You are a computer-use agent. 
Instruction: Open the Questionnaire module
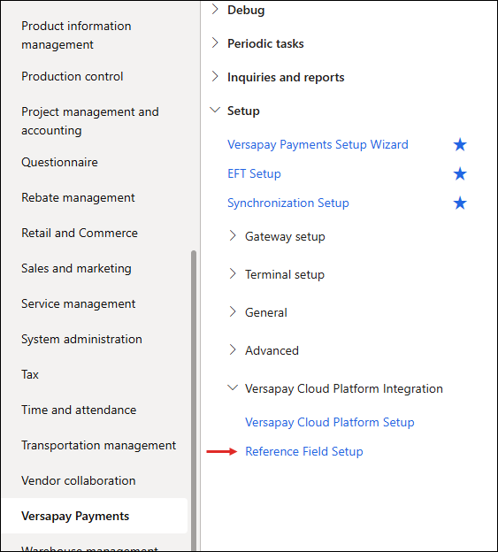[59, 162]
